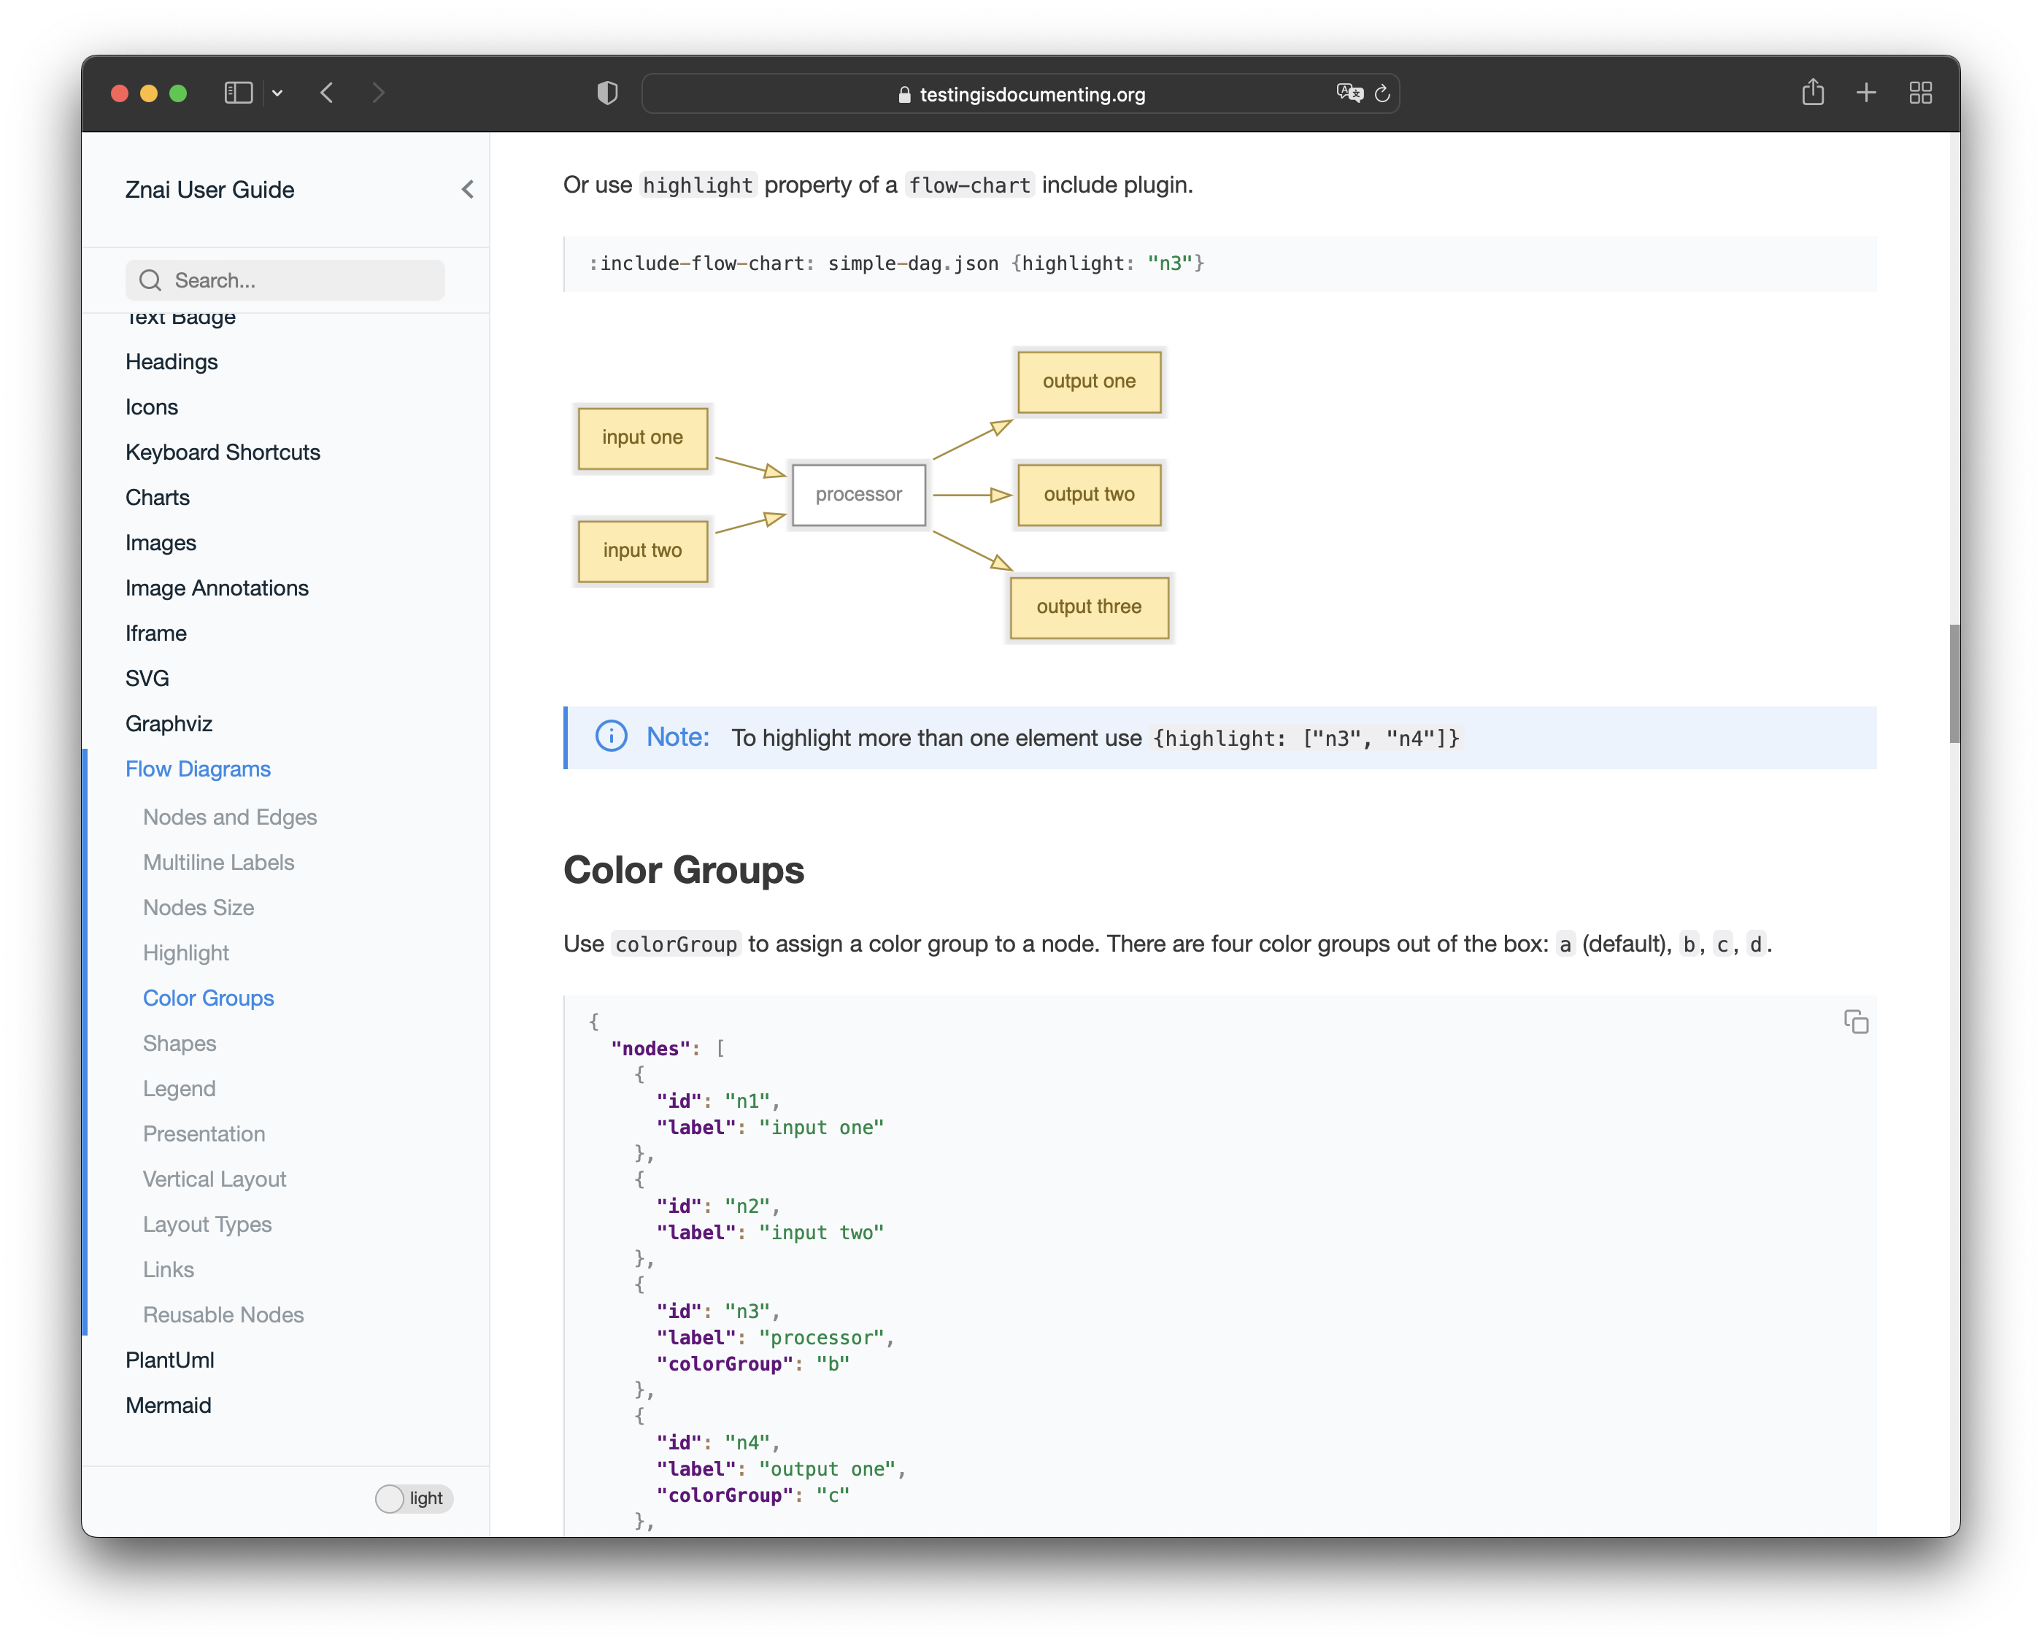The width and height of the screenshot is (2042, 1645).
Task: Collapse the Znai sidebar panel
Action: tap(467, 190)
